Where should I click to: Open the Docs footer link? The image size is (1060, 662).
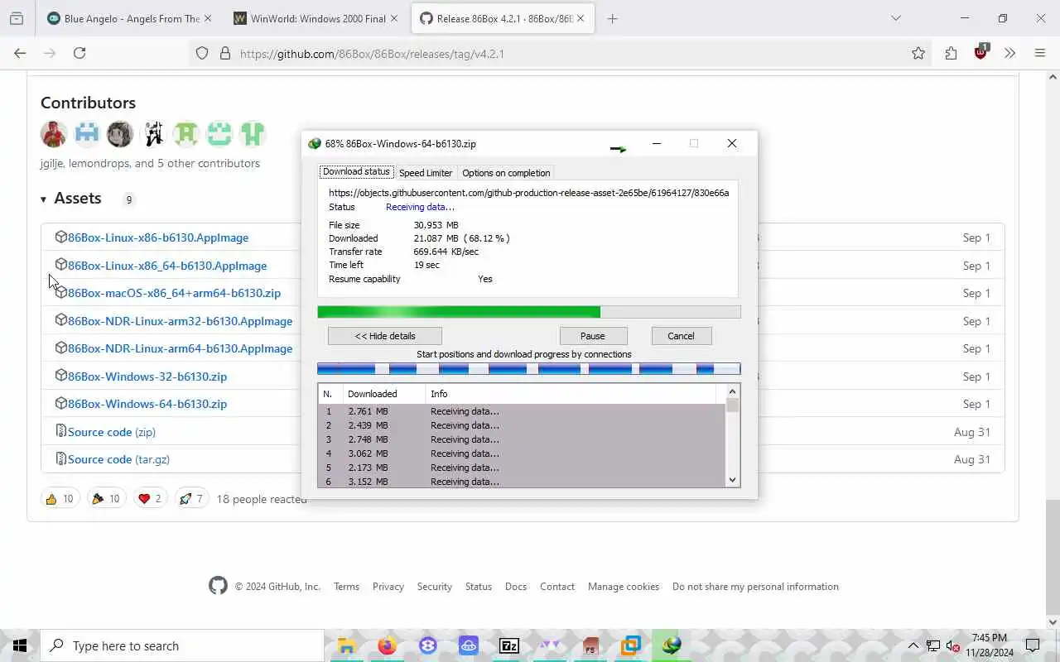click(x=516, y=587)
